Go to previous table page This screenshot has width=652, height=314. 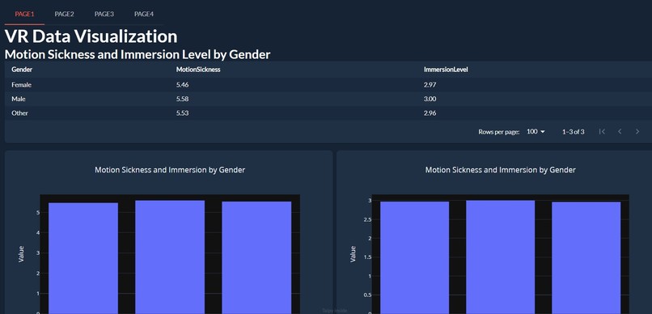pos(620,132)
